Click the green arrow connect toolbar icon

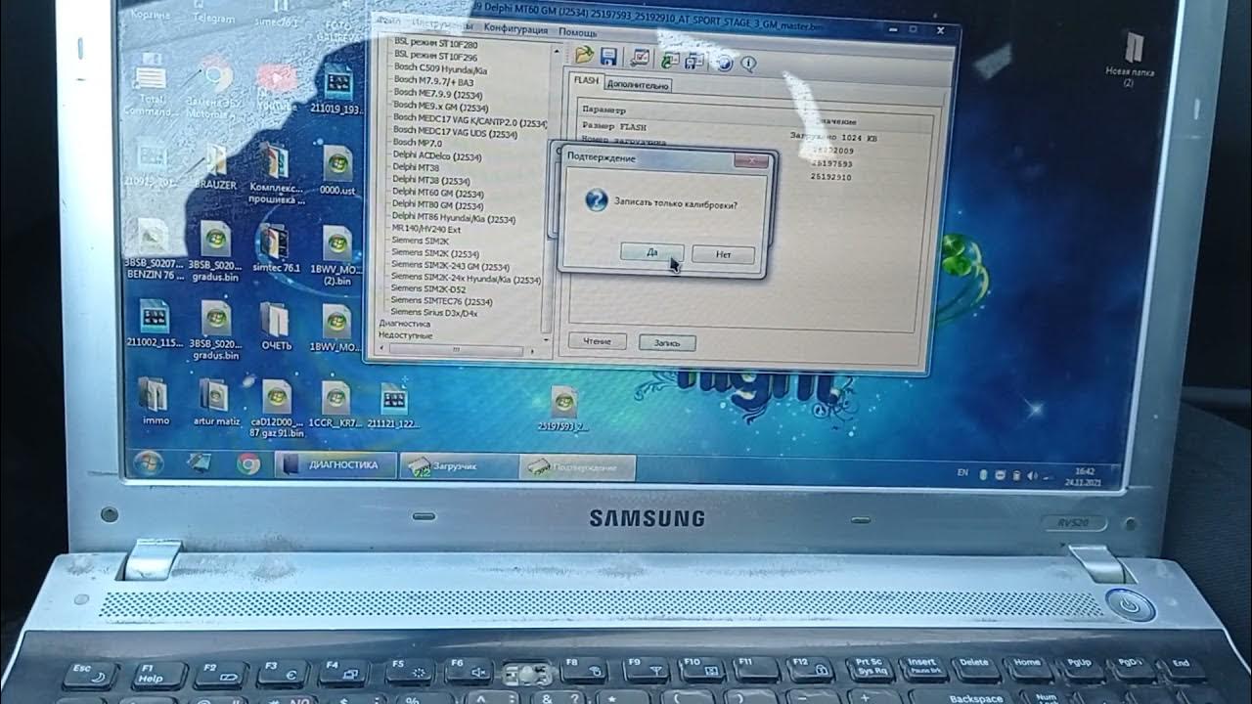click(x=671, y=60)
